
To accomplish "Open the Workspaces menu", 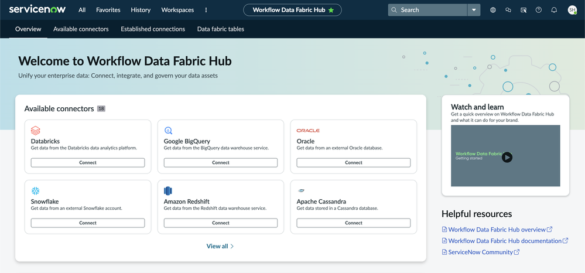I will click(x=177, y=10).
